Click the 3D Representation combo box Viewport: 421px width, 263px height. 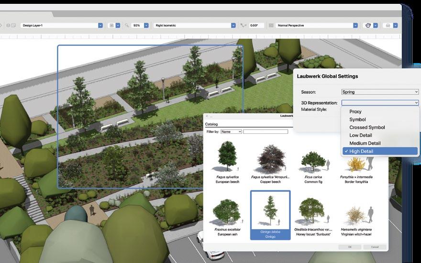click(x=380, y=102)
